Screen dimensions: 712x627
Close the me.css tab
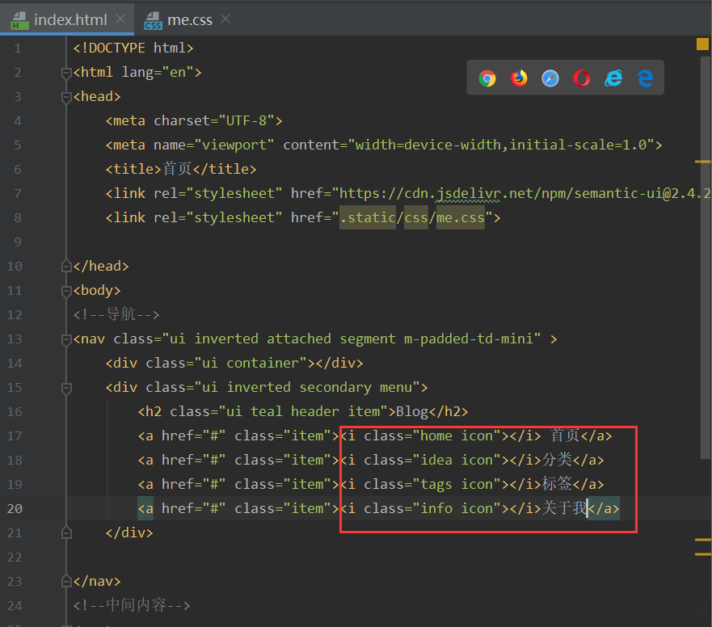(225, 19)
